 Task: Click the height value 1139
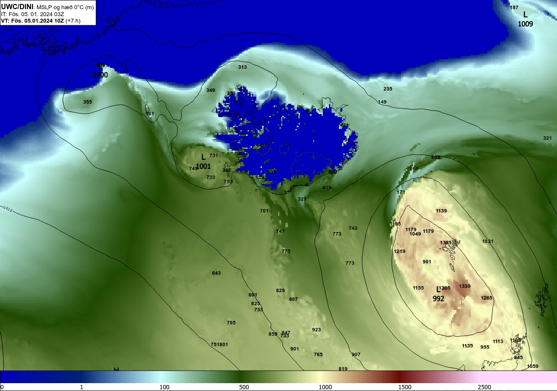[x=441, y=211]
